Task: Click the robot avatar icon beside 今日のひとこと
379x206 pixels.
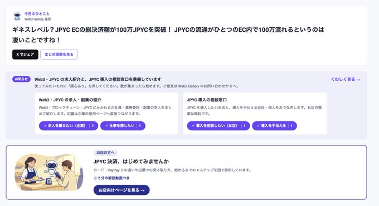Action: 17,16
